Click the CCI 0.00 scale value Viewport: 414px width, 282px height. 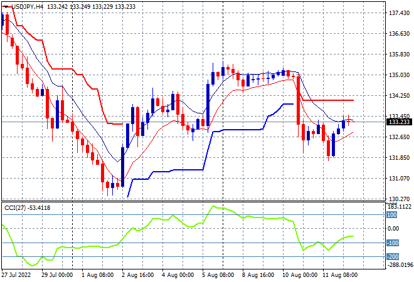(395, 229)
